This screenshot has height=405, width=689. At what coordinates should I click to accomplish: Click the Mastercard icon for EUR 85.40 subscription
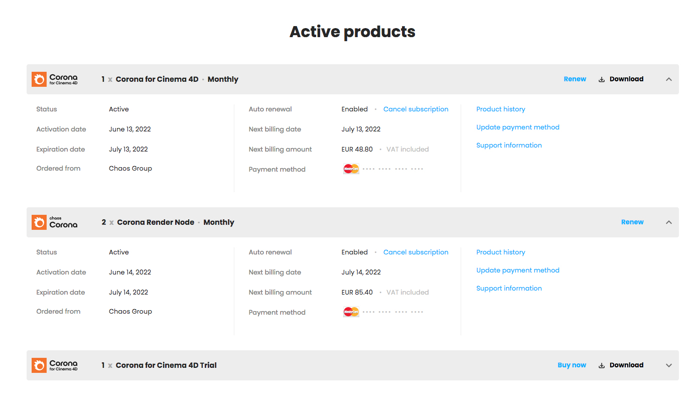[351, 312]
